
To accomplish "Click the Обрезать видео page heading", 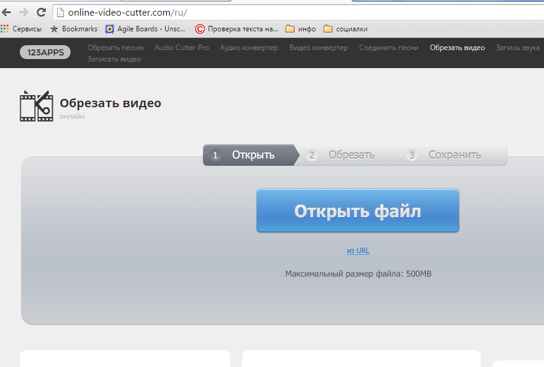I will 110,103.
